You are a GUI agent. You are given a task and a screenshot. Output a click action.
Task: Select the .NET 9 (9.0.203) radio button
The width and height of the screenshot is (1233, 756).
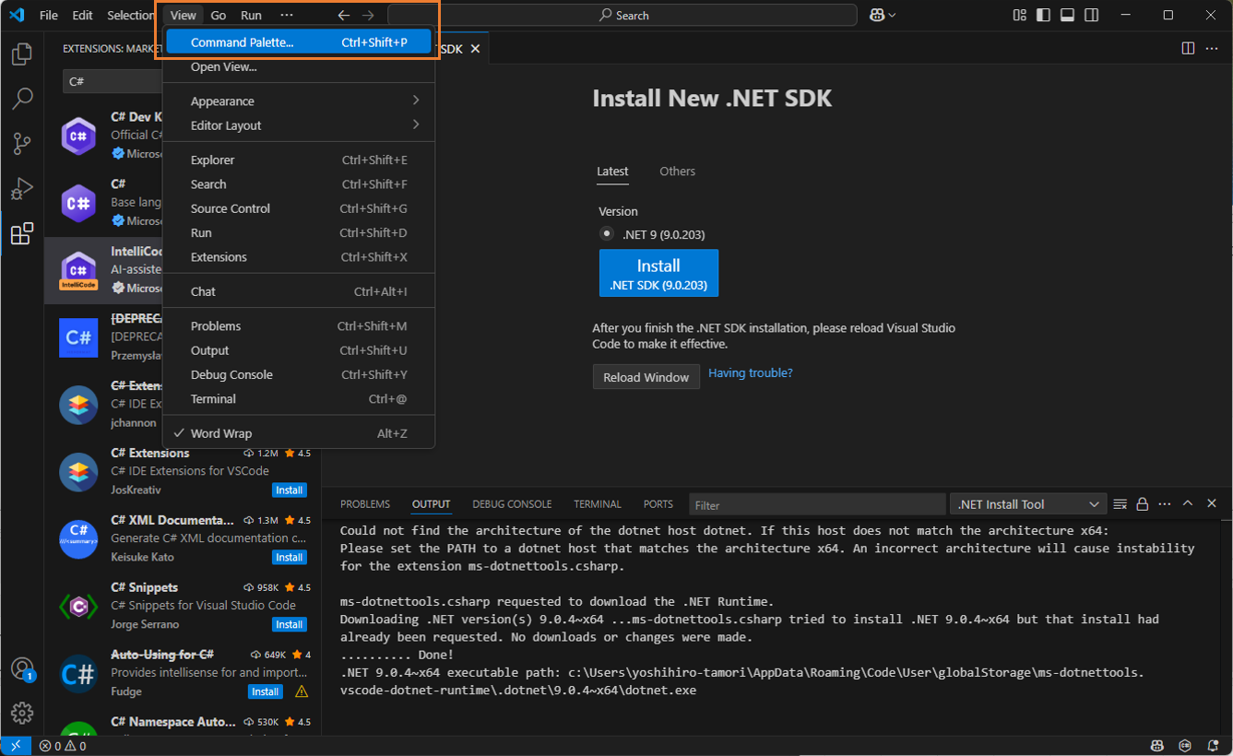[x=606, y=234]
